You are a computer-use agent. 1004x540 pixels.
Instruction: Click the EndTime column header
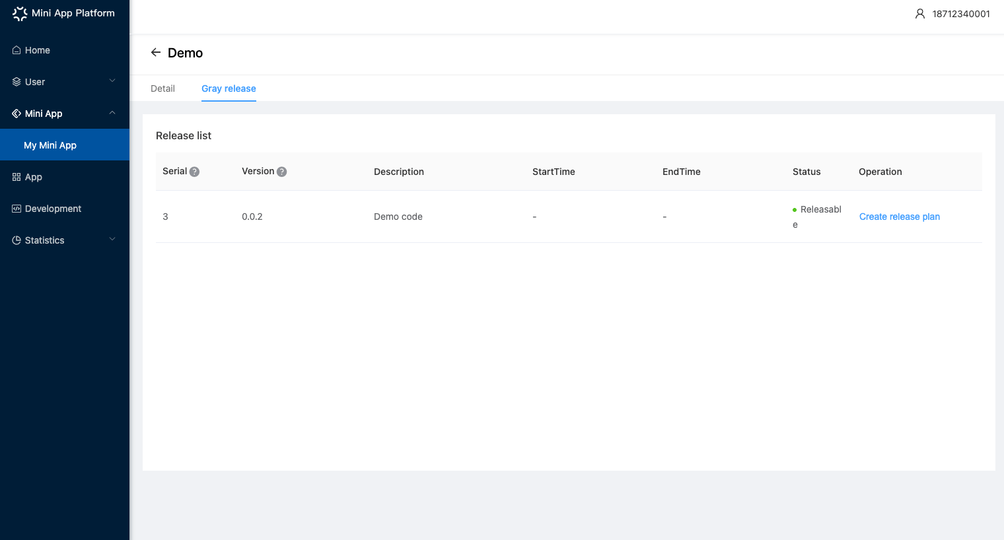coord(682,172)
